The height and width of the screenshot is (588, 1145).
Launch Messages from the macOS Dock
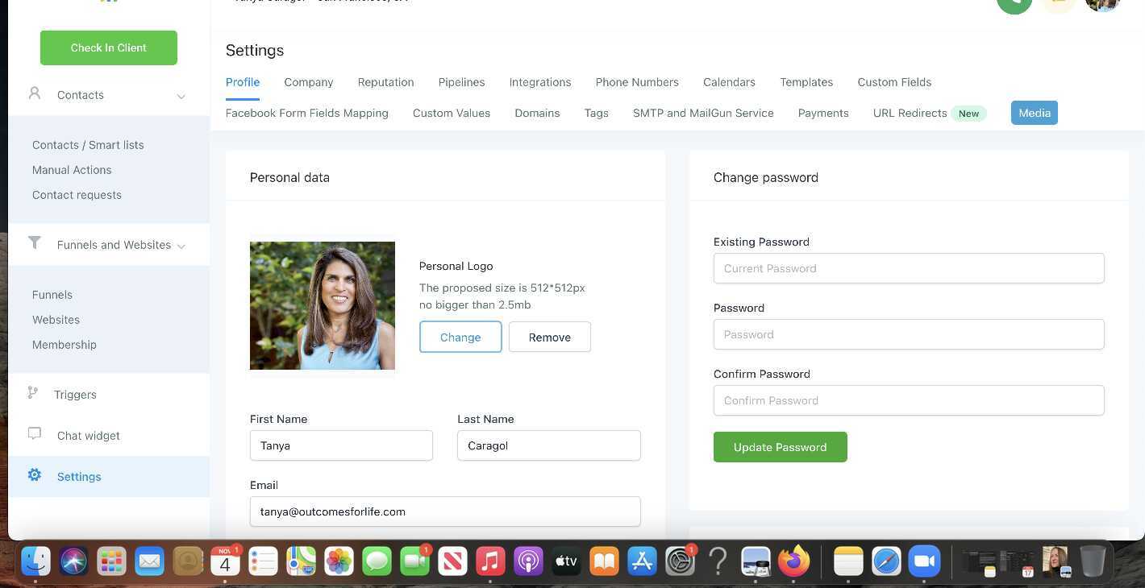pos(377,561)
